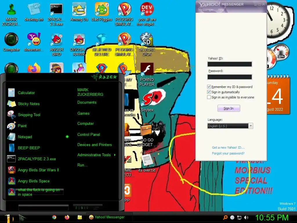Uncheck 'Remember my ID & password'
The height and width of the screenshot is (223, 297).
pos(209,87)
